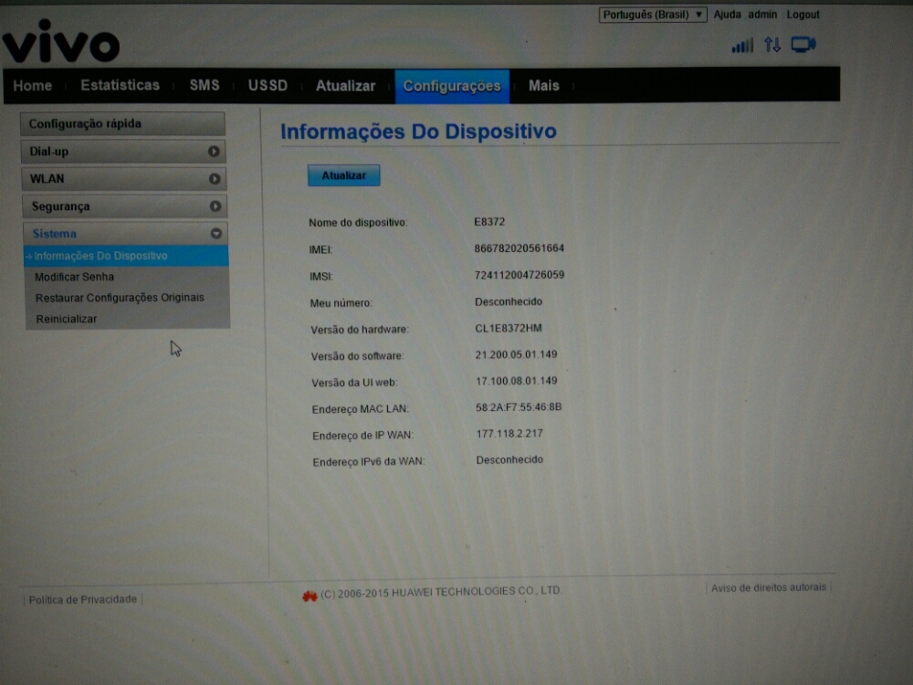Open the Português (Brasil) language dropdown
Image resolution: width=913 pixels, height=685 pixels.
pos(653,15)
